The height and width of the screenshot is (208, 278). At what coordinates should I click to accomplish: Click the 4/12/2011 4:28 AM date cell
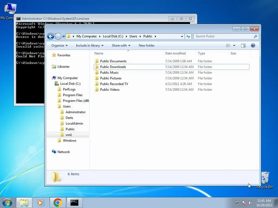click(178, 84)
